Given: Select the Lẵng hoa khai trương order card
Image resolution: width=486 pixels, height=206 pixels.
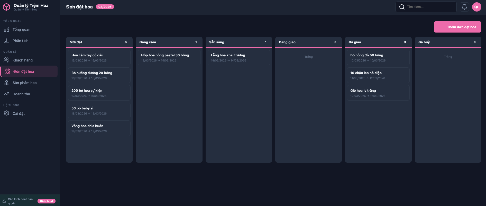Looking at the screenshot, I should pos(239,58).
